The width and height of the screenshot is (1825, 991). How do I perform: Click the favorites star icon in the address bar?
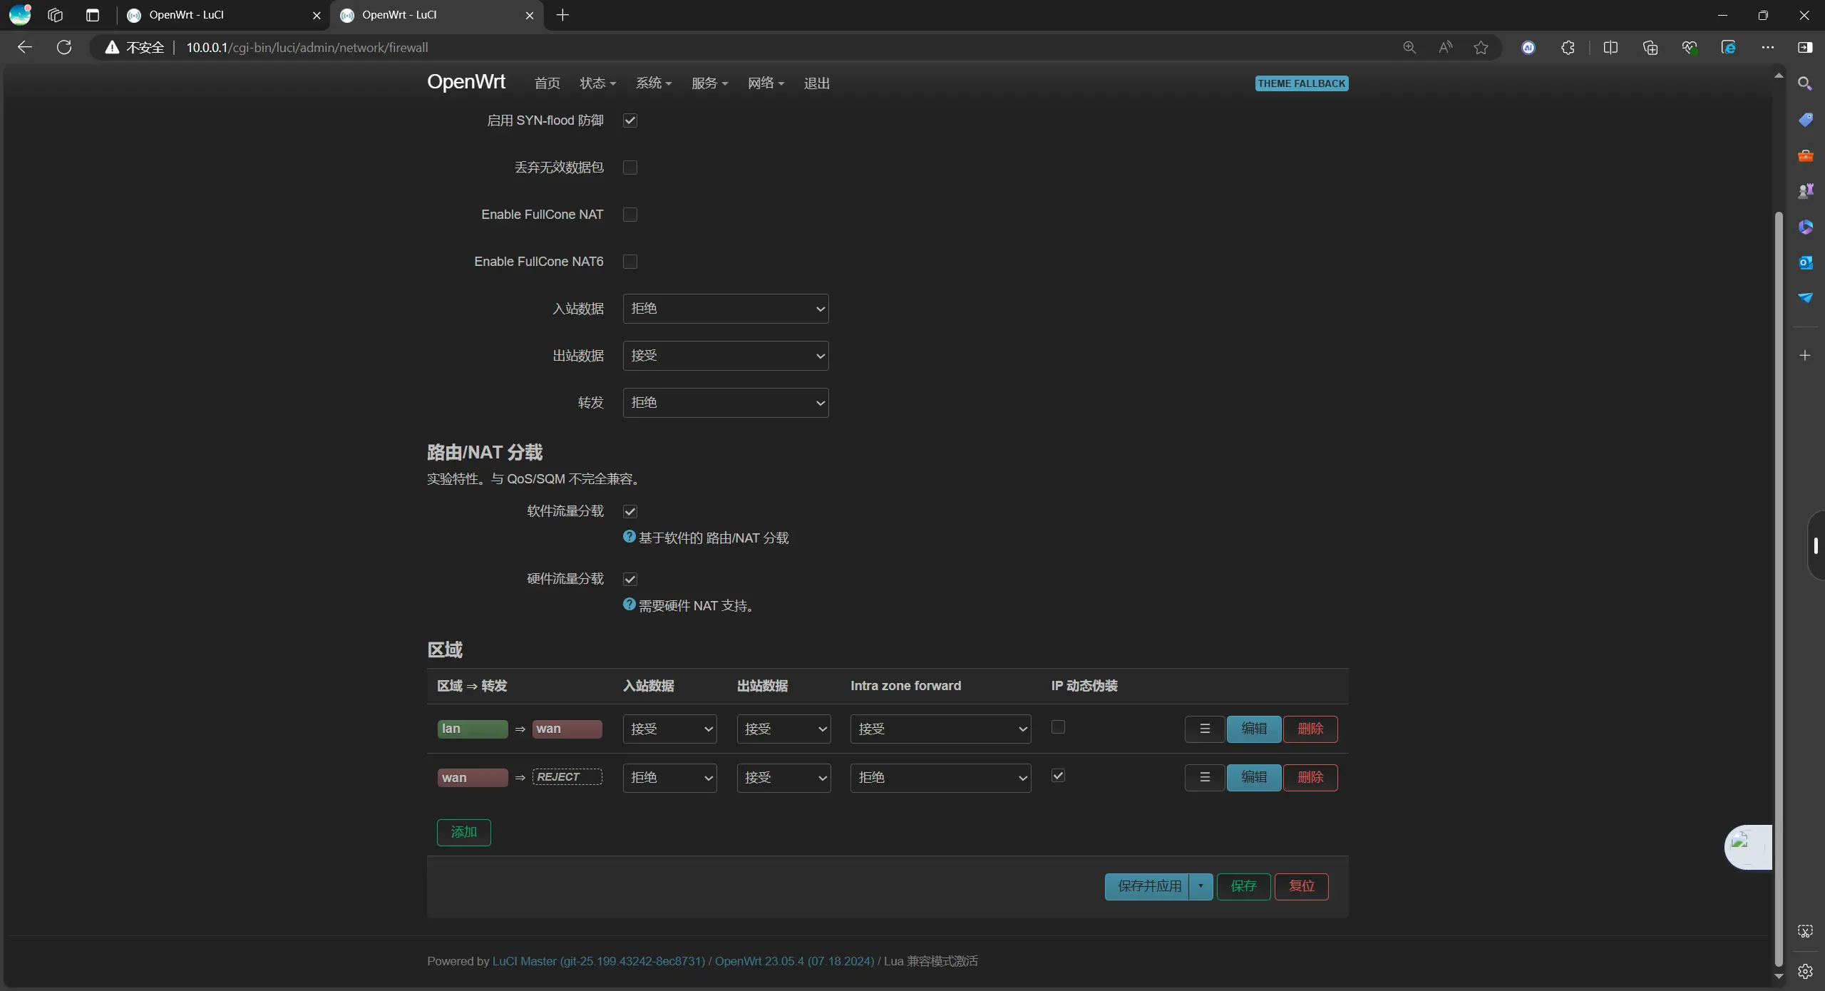click(x=1481, y=48)
